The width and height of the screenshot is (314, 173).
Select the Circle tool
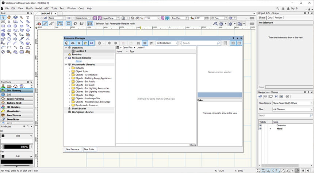15,26
